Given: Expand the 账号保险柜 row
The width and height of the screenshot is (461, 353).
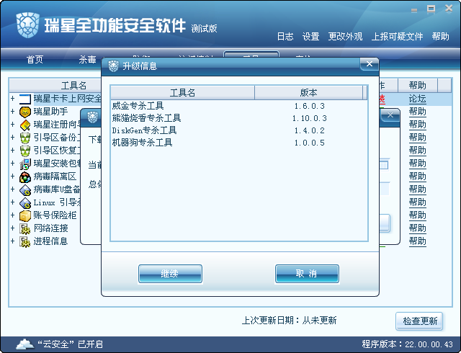Looking at the screenshot, I should [13, 215].
